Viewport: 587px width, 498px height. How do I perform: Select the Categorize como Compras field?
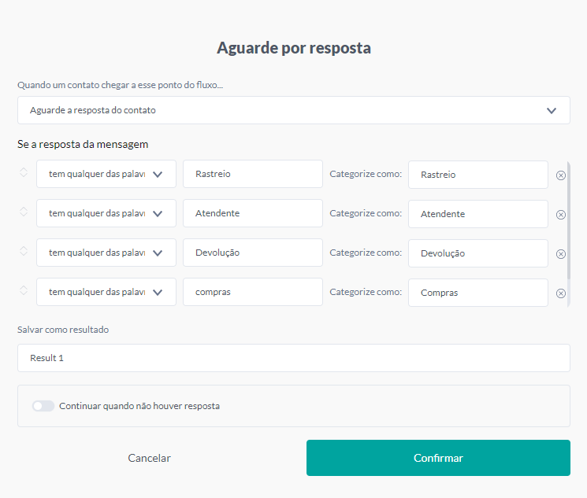pyautogui.click(x=477, y=293)
